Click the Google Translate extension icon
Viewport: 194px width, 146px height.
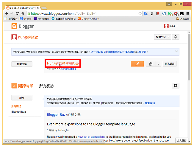(146, 13)
